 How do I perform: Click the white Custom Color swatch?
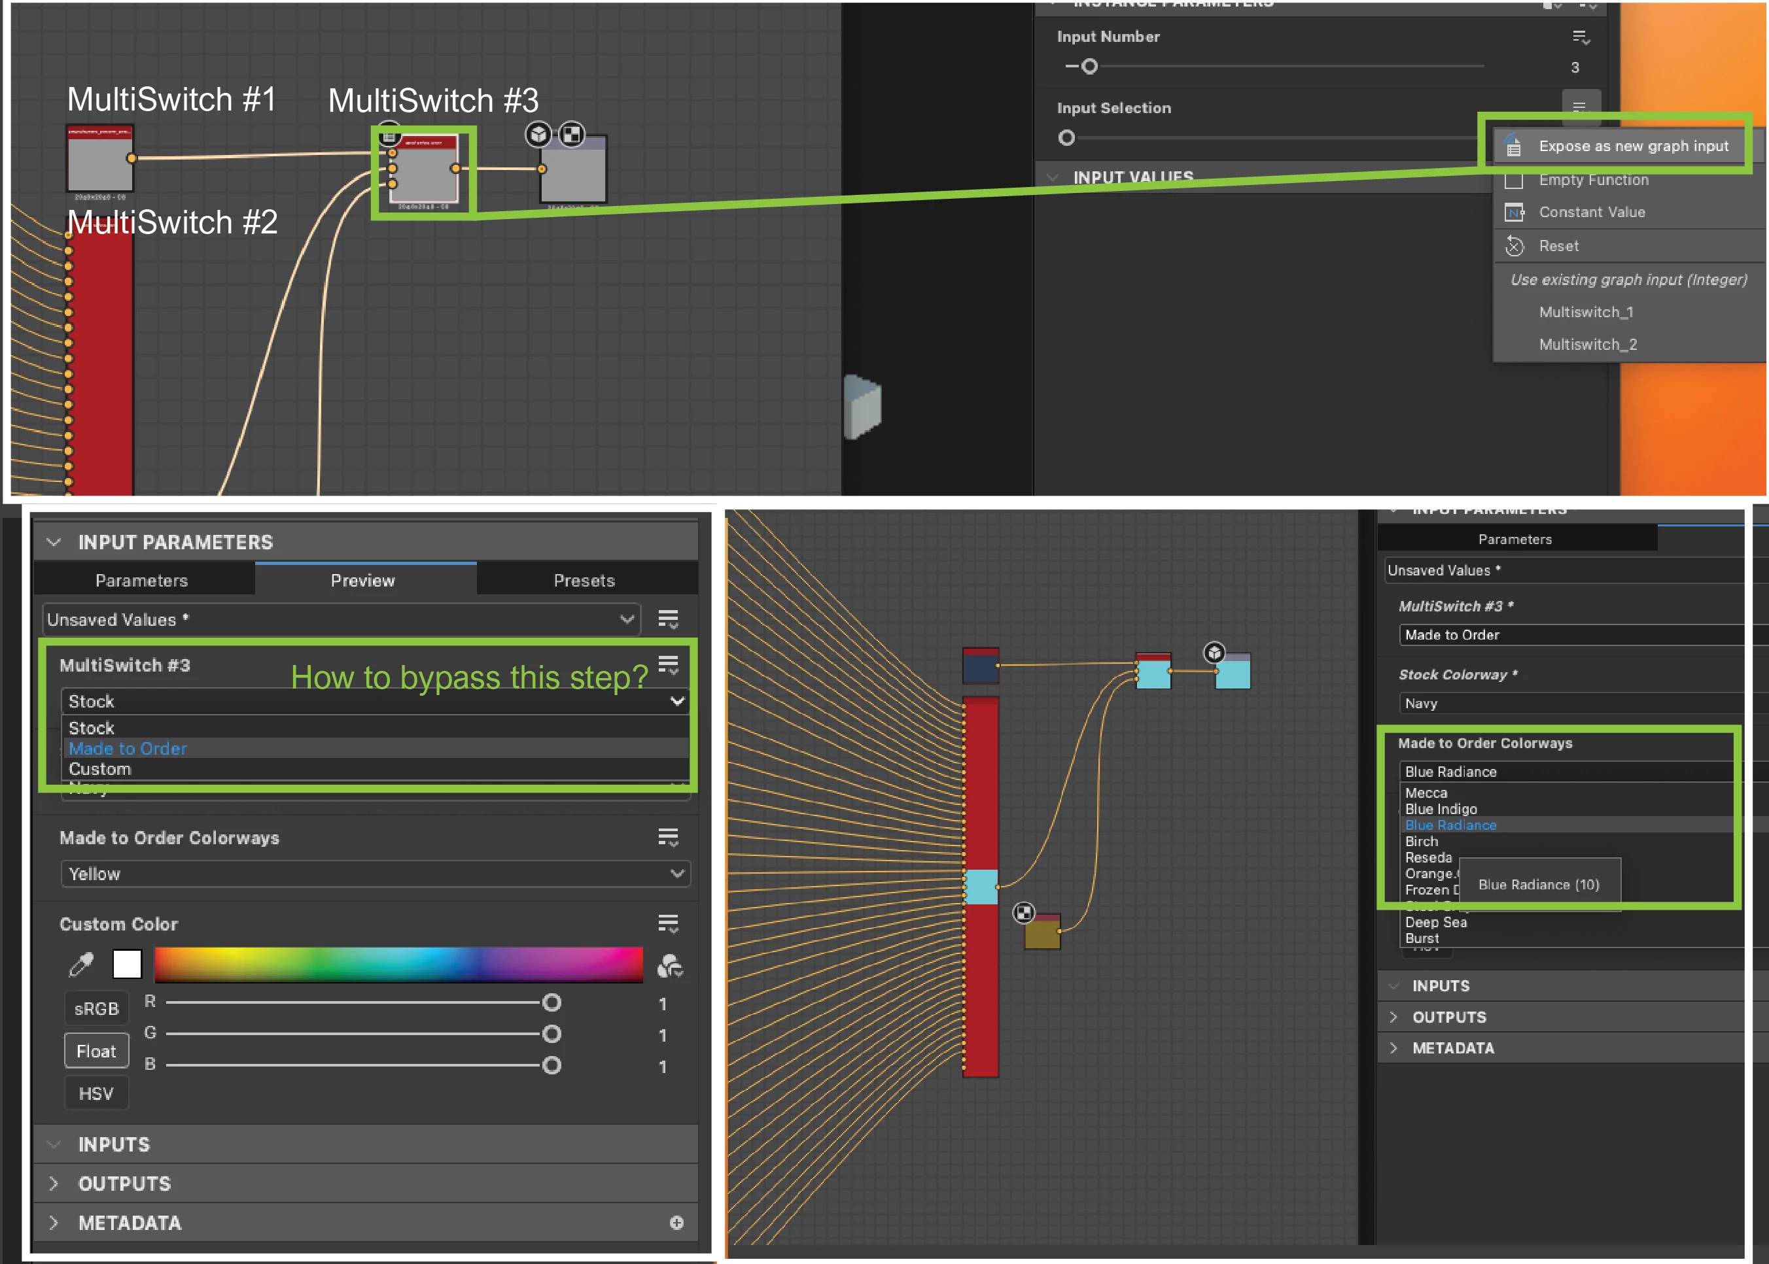(x=127, y=964)
